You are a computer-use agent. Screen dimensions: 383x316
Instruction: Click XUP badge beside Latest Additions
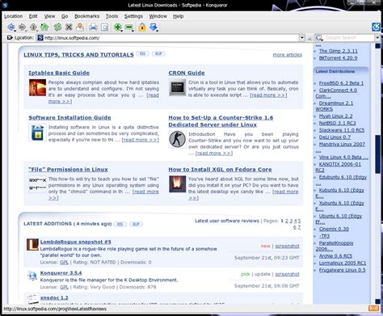(x=136, y=224)
